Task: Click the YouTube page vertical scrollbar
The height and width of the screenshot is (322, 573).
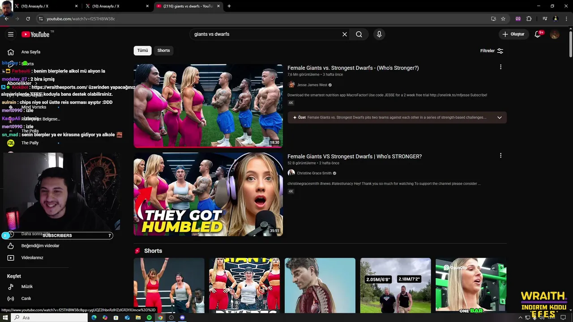Action: [570, 44]
